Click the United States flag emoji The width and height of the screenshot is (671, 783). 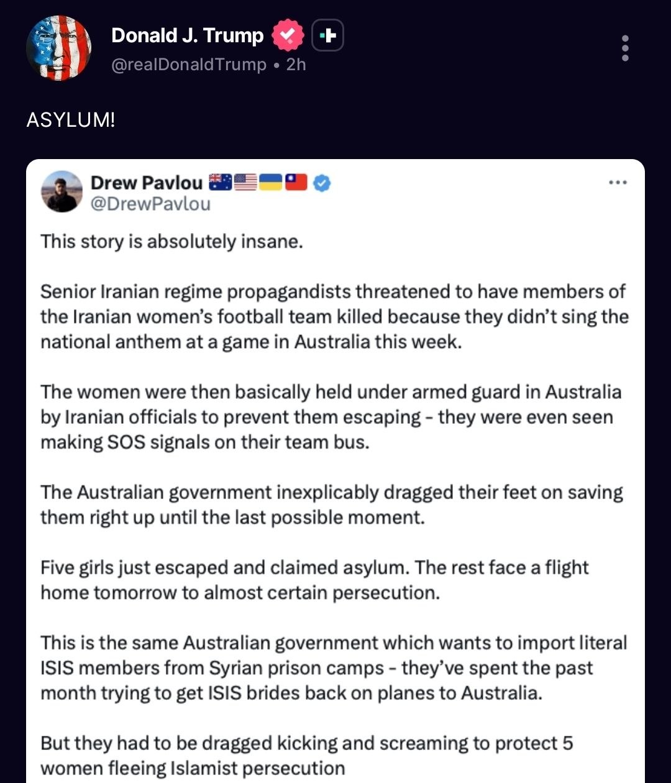tap(245, 183)
